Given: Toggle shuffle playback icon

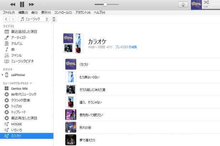Looking at the screenshot, I should (206, 2).
